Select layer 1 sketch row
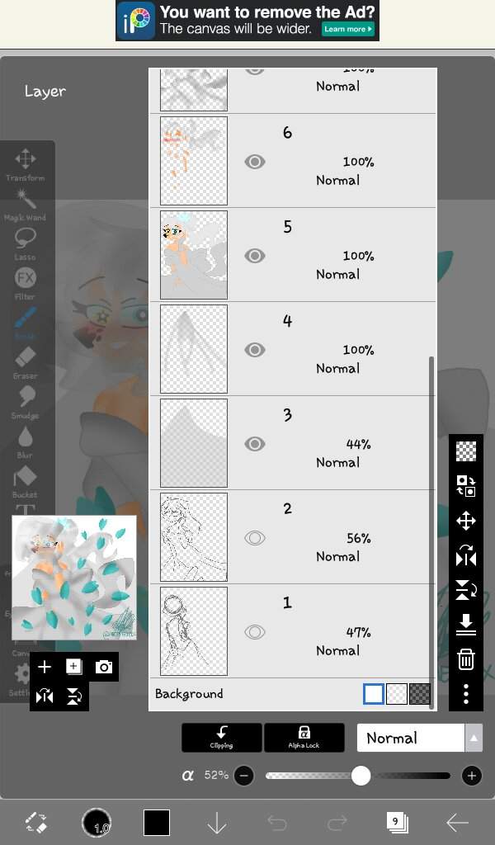The height and width of the screenshot is (845, 495). tap(293, 631)
